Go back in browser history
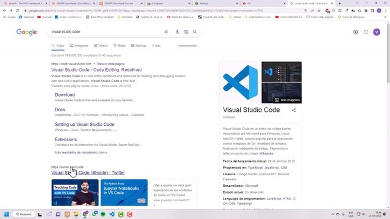Screen dimensions: 390x219 pyautogui.click(x=4, y=11)
